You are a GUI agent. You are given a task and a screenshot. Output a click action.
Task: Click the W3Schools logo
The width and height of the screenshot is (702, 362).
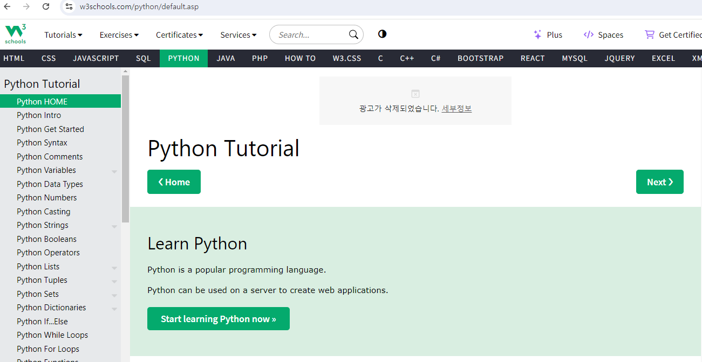pos(16,34)
